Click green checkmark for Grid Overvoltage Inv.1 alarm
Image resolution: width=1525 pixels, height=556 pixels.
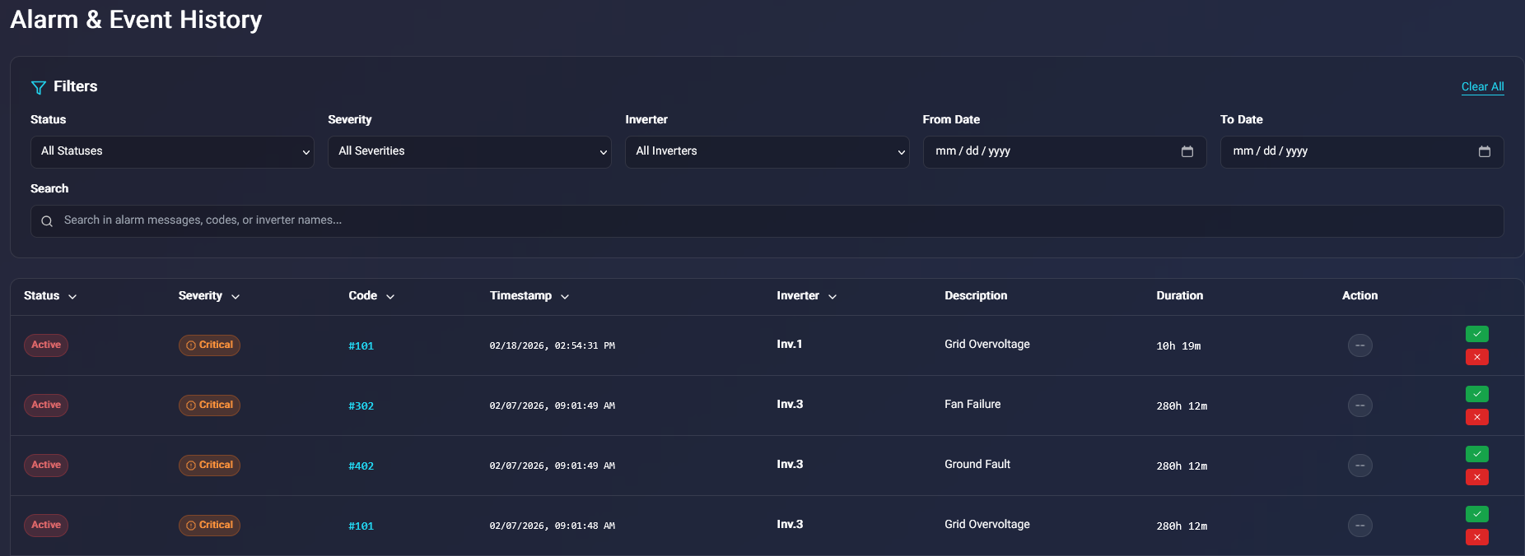(x=1476, y=334)
